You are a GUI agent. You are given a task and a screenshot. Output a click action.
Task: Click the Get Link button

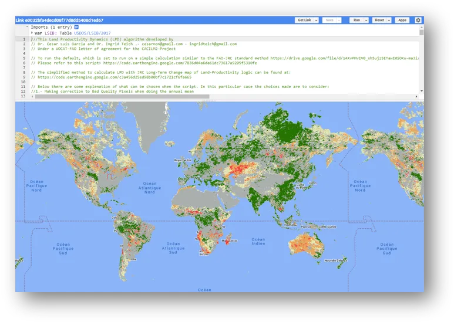tap(304, 20)
